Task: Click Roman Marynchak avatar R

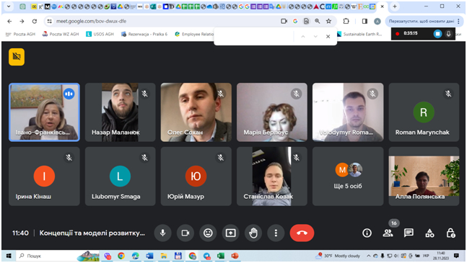Action: [x=424, y=112]
